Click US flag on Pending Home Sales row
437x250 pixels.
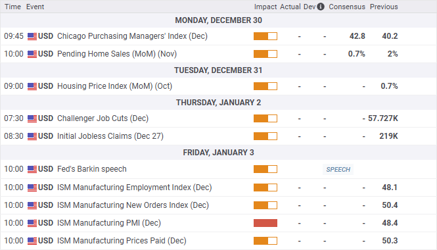click(32, 54)
